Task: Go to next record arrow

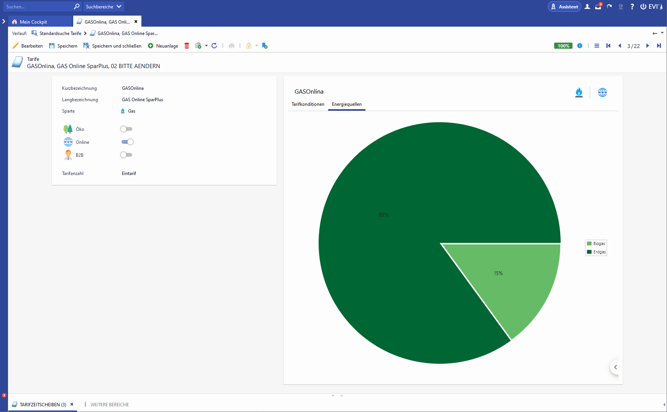Action: (648, 46)
